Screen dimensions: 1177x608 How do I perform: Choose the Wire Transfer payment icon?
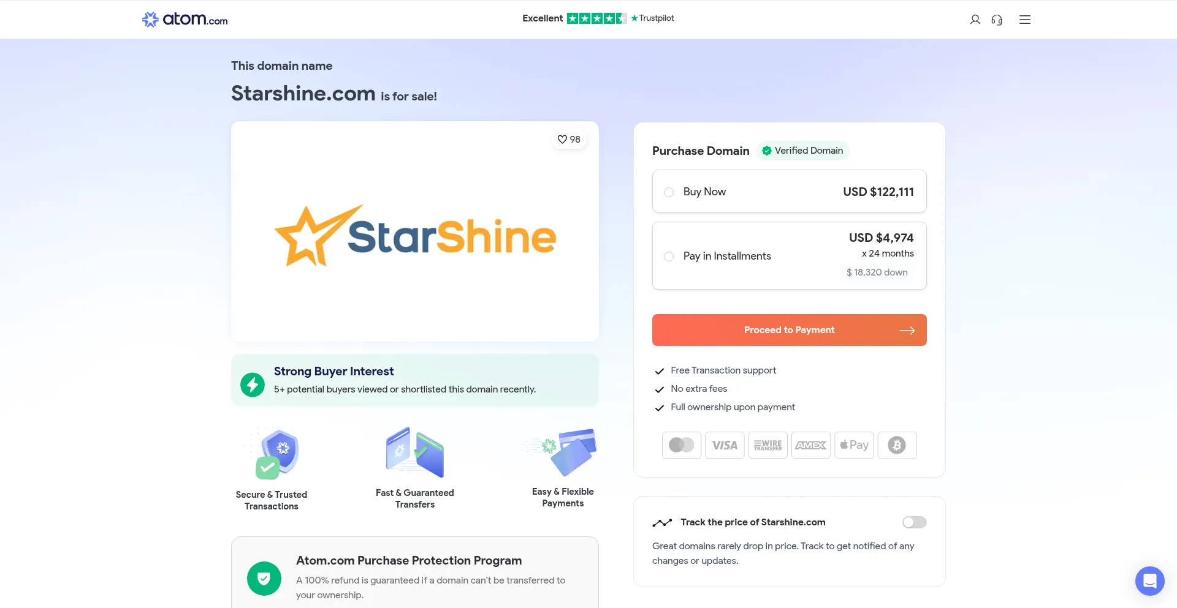point(768,445)
